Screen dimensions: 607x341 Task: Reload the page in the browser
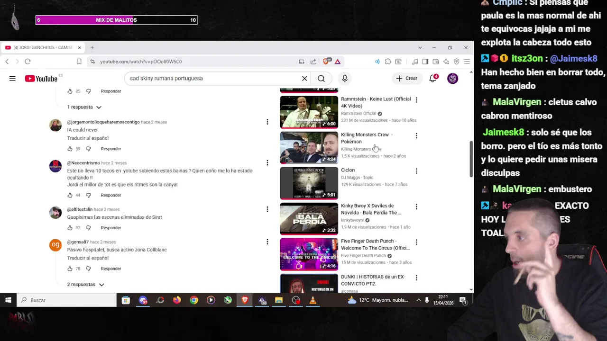28,62
